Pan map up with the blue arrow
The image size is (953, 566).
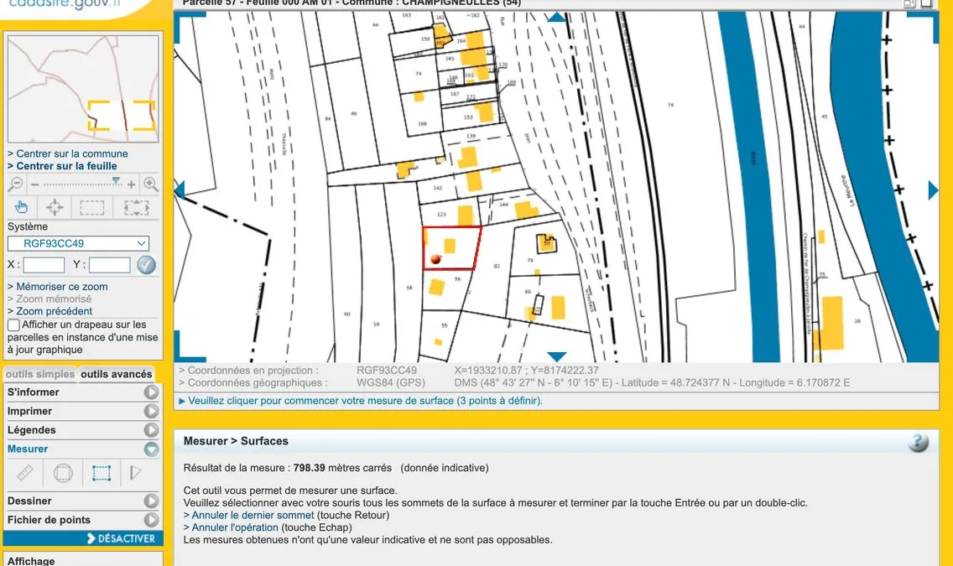tap(556, 17)
